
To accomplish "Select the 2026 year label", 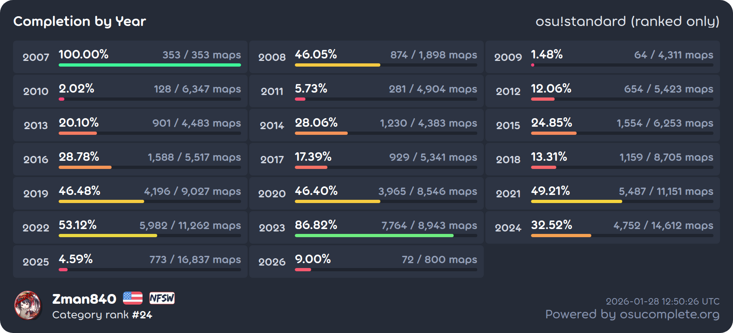I will pos(272,262).
